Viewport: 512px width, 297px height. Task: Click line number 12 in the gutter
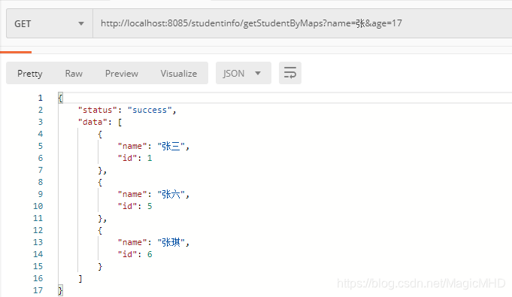(38, 230)
